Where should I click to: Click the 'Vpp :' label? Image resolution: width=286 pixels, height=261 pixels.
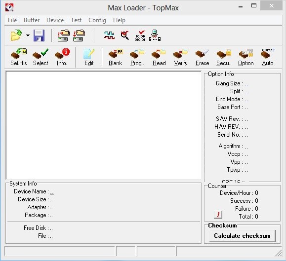237,162
